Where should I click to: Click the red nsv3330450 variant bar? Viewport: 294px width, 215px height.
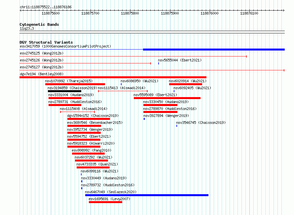(160, 105)
